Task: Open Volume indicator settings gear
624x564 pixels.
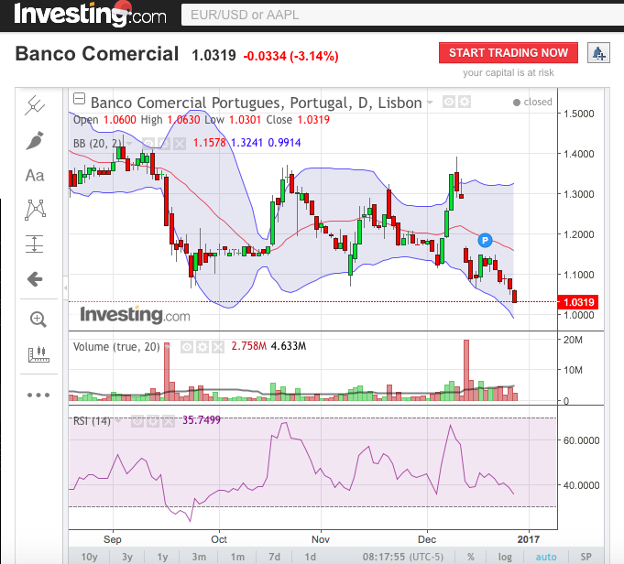Action: [203, 347]
